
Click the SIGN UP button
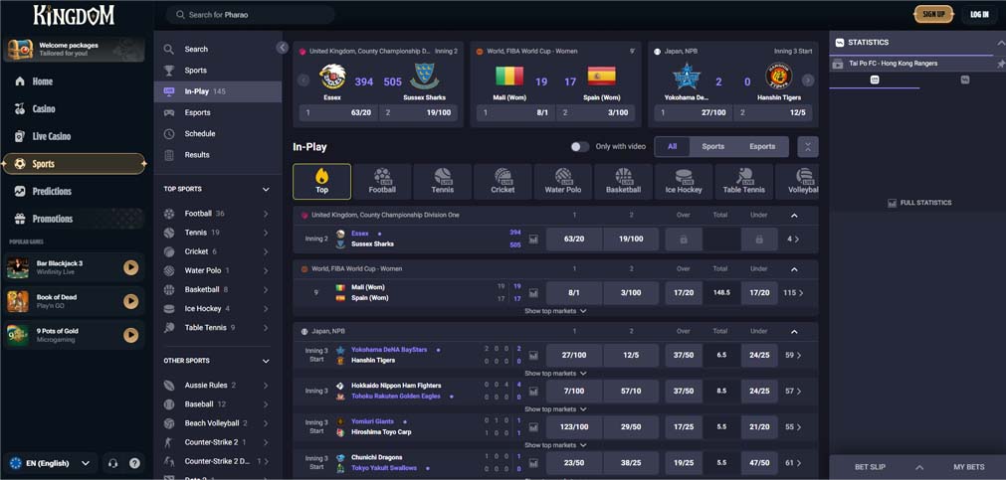click(933, 14)
